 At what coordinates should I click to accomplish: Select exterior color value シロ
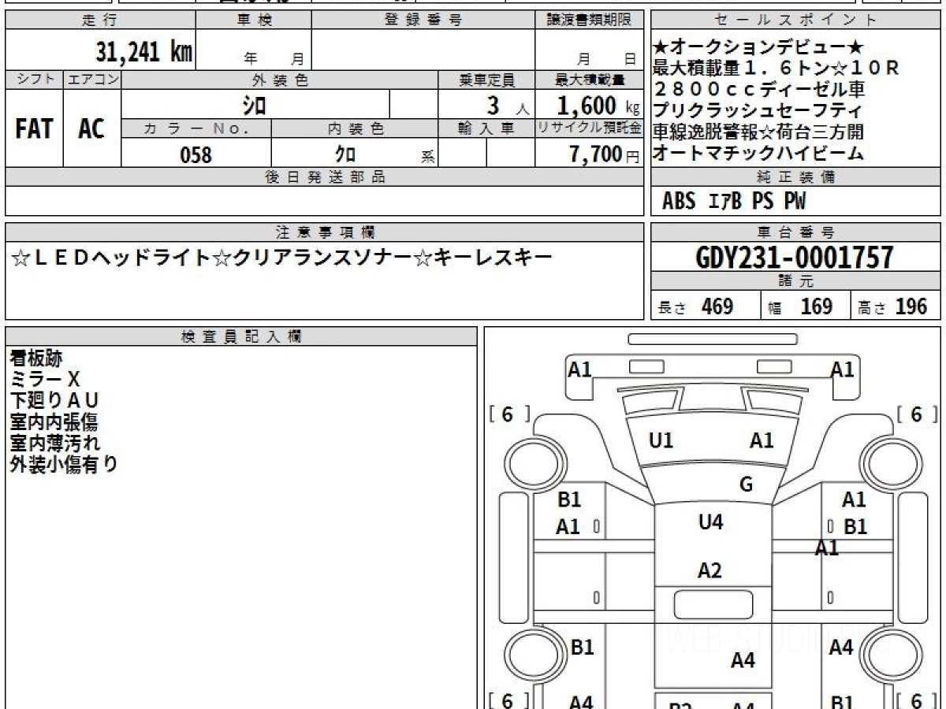point(254,105)
